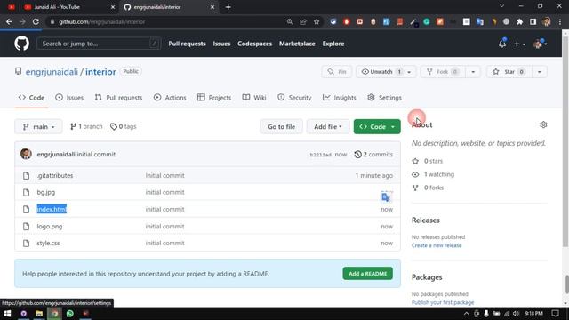Screen dimensions: 569x320
Task: Open the plus create-new menu
Action: tap(519, 44)
